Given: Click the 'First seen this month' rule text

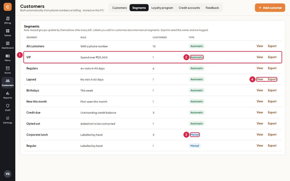Looking at the screenshot, I should pos(94,102).
